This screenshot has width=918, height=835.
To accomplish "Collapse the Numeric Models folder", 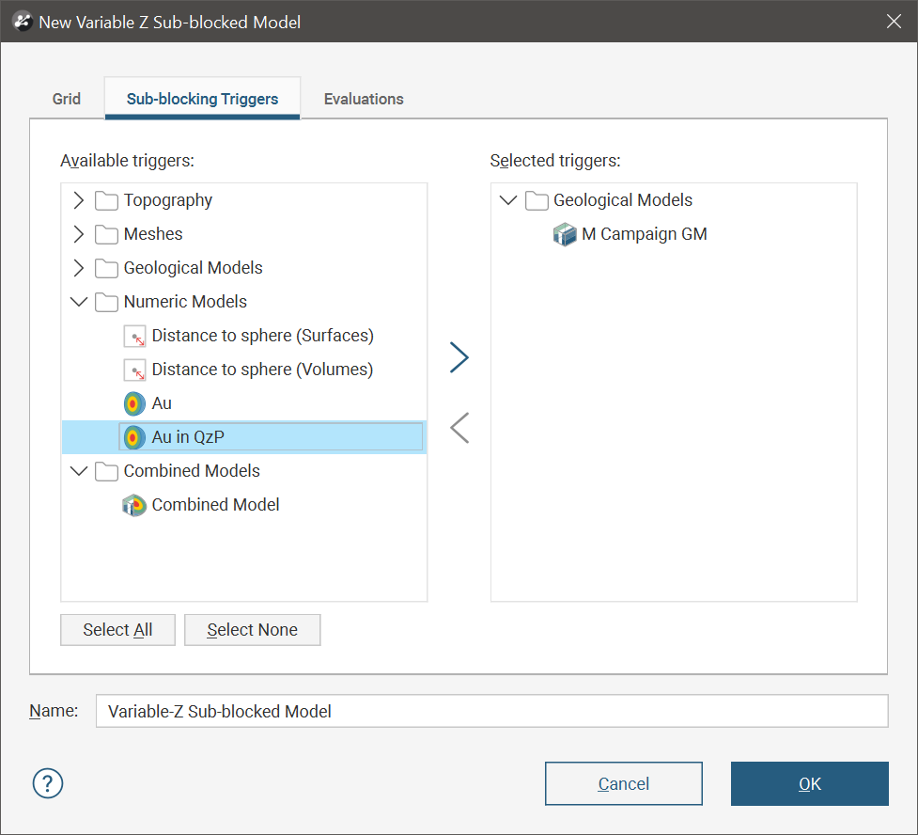I will point(79,302).
